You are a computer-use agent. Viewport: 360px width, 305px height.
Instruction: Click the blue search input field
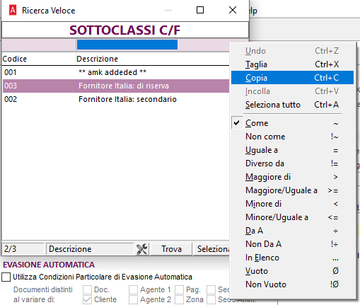(127, 45)
